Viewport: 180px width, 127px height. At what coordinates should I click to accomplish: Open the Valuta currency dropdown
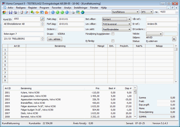pyautogui.click(x=154, y=34)
